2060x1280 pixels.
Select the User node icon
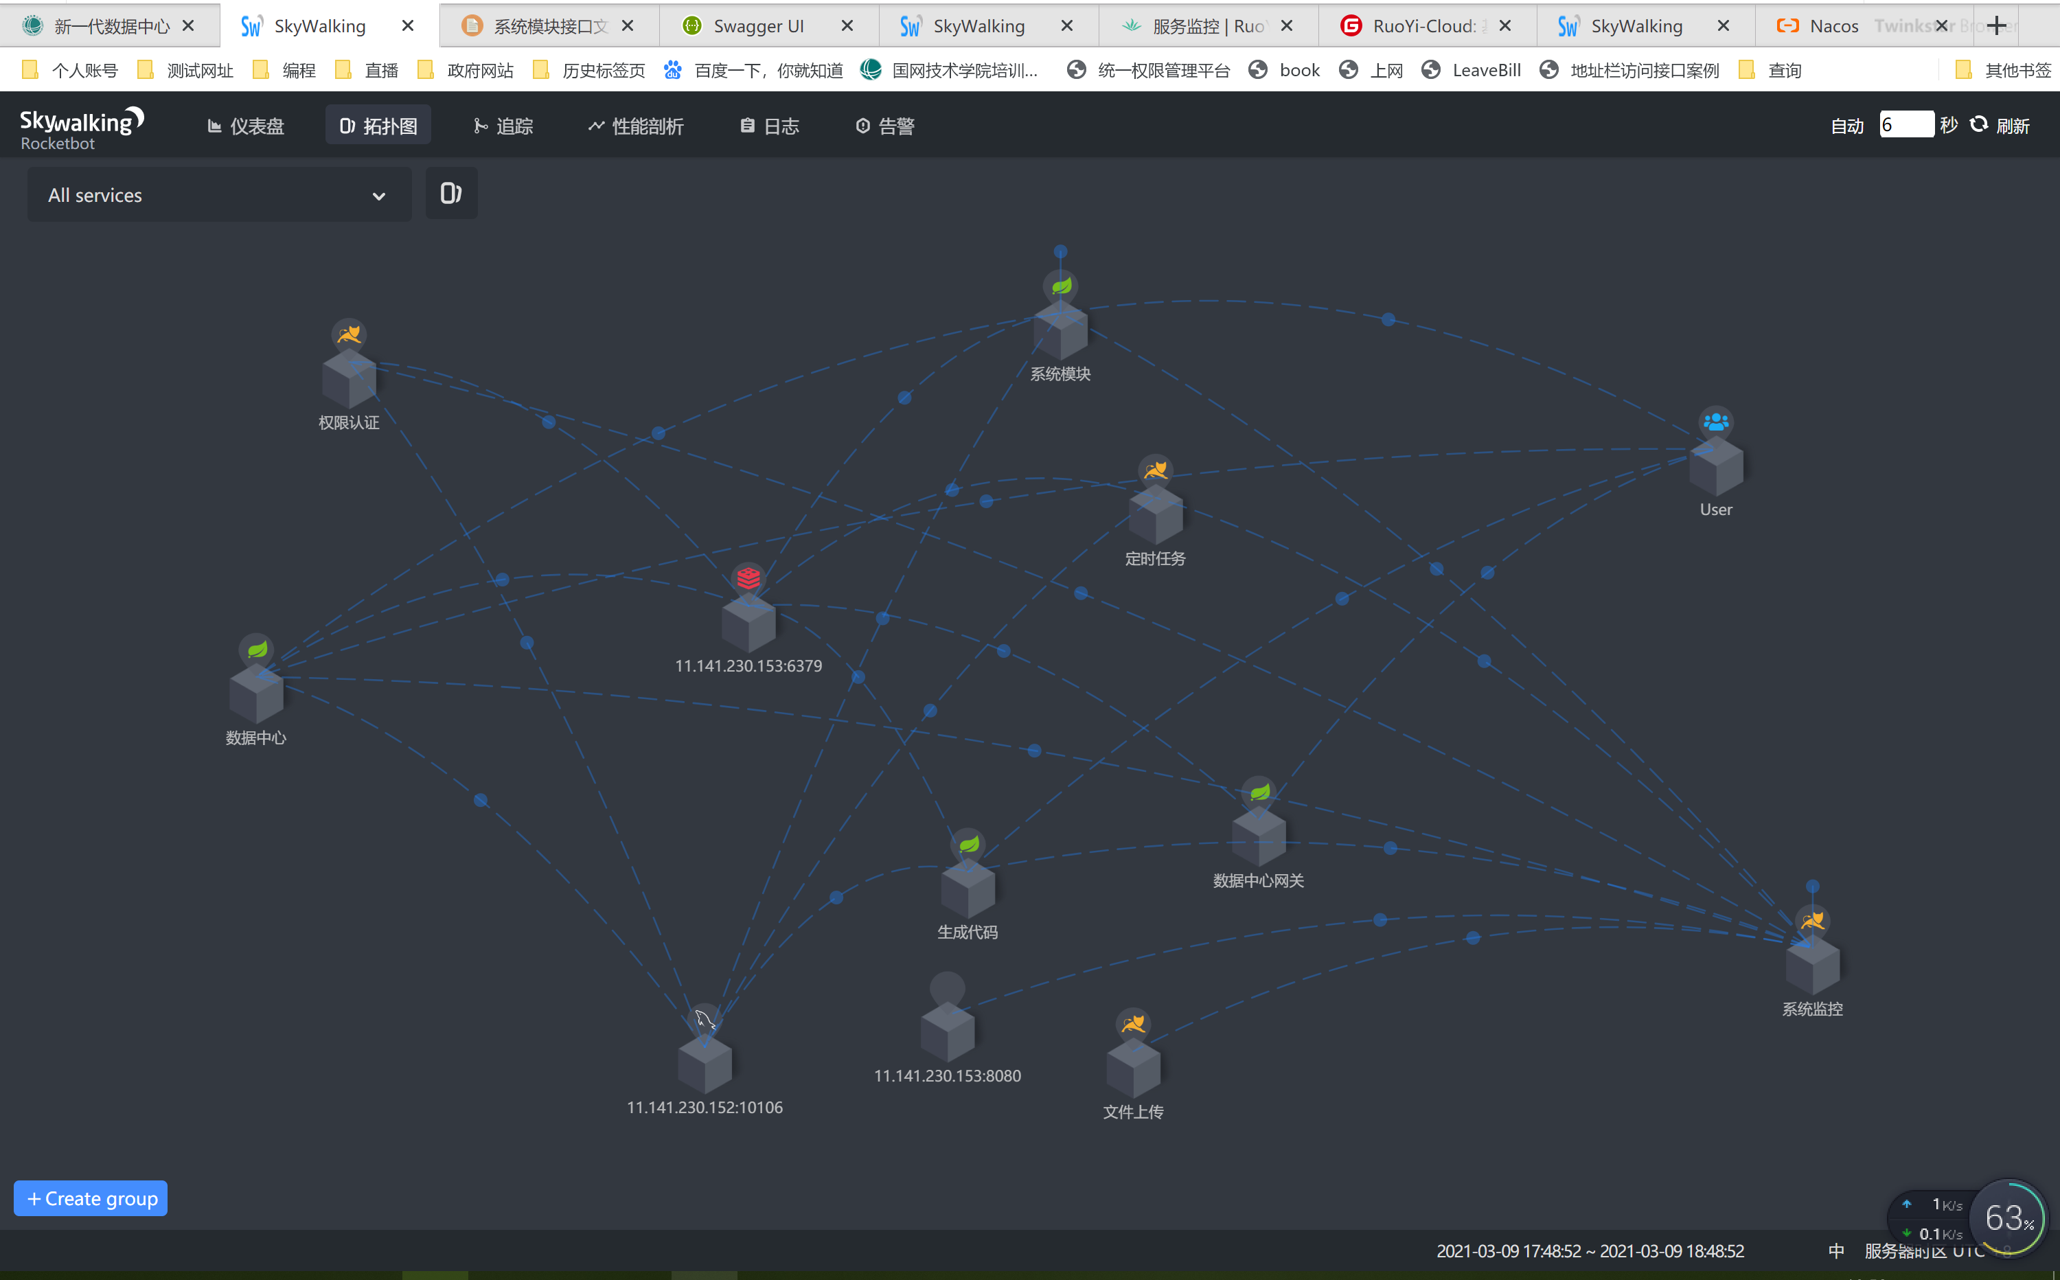coord(1715,422)
